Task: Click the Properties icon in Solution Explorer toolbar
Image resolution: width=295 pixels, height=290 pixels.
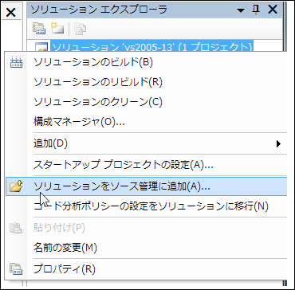Action: [39, 29]
